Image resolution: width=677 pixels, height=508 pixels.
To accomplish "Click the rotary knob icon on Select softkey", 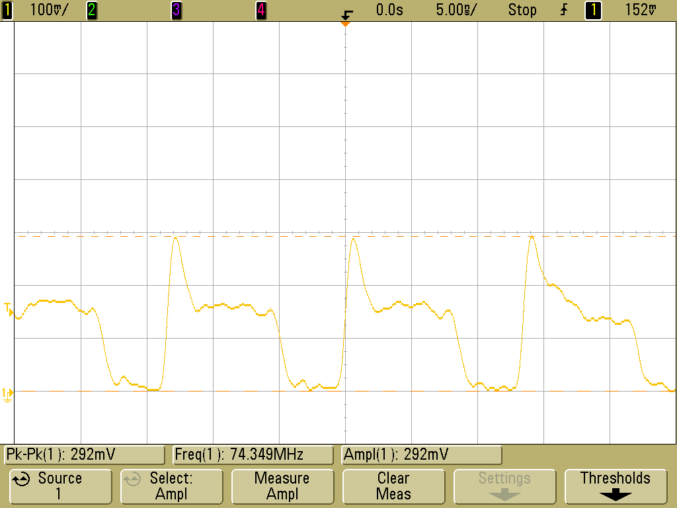I will (x=132, y=479).
